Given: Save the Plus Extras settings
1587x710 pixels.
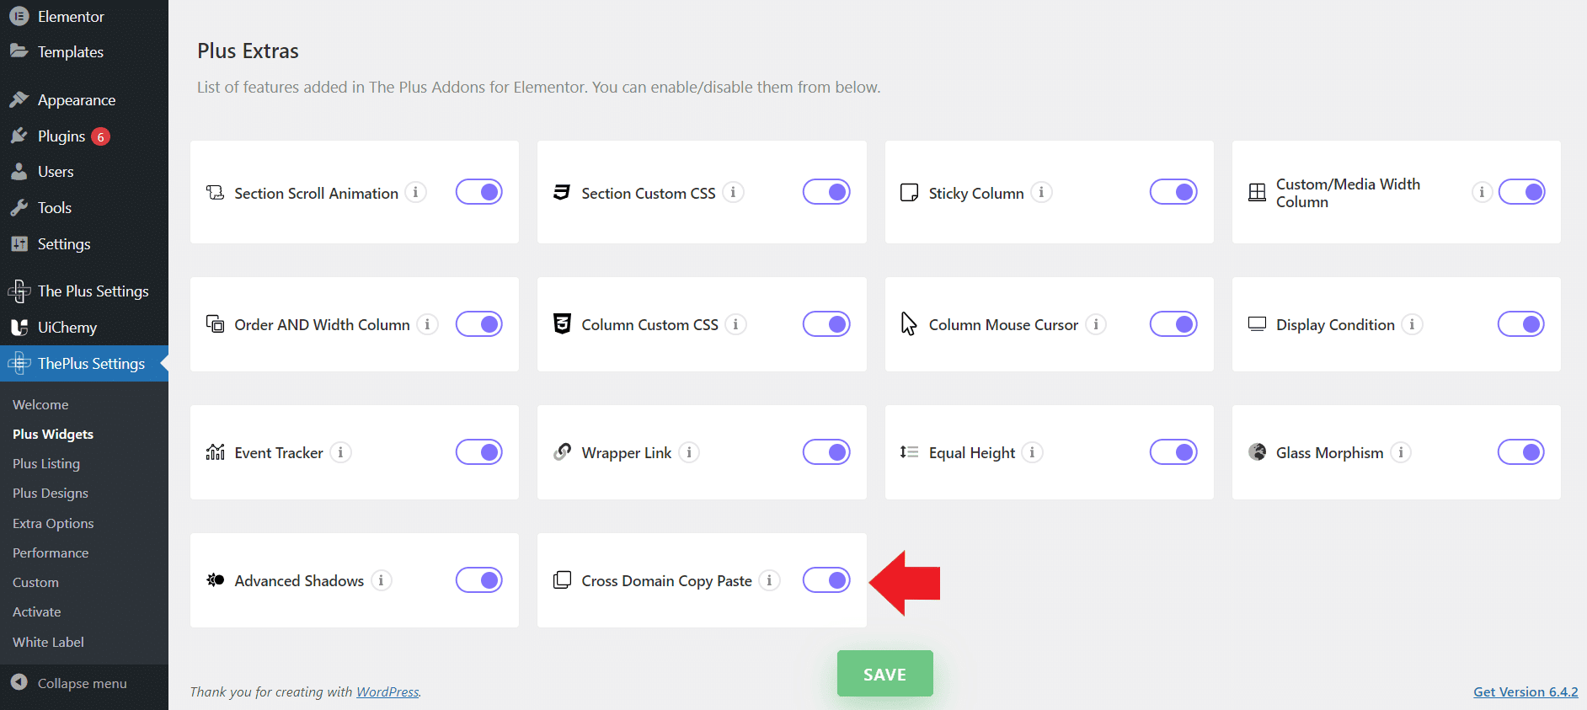Looking at the screenshot, I should [x=884, y=674].
